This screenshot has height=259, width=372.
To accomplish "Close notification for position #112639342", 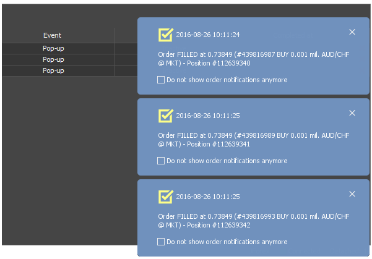I will pyautogui.click(x=352, y=194).
